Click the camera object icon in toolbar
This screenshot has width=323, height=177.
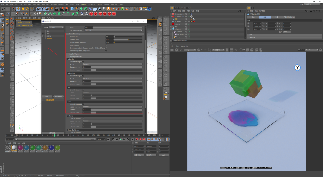(x=99, y=9)
